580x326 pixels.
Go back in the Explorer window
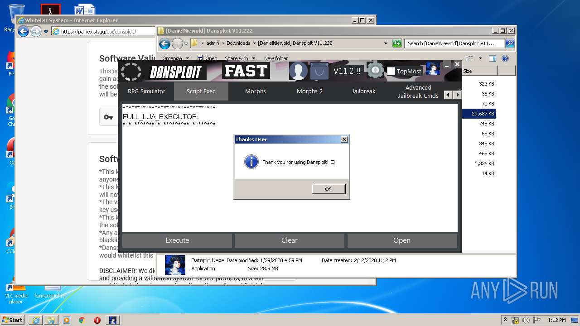point(164,43)
